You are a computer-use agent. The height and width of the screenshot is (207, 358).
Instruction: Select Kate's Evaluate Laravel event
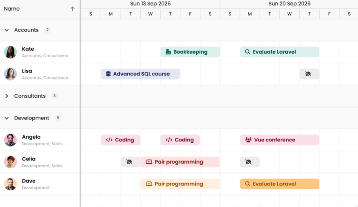pyautogui.click(x=280, y=52)
